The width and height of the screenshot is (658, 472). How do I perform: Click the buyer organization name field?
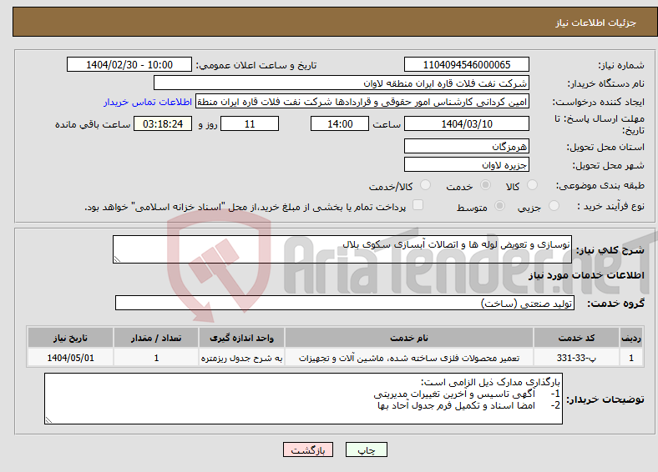pos(342,83)
